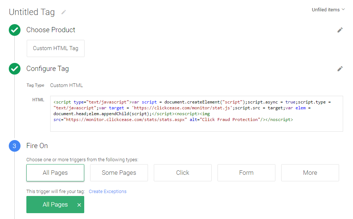Edit the Configure Tag step pencil icon
The image size is (353, 219).
(x=340, y=69)
